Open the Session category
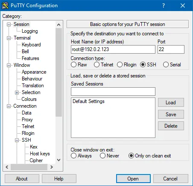Screen dimensions: 193x186 click(x=21, y=24)
